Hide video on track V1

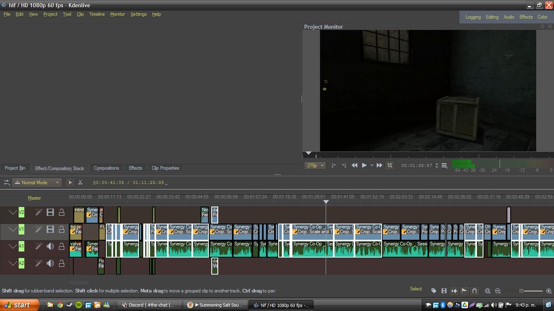tap(50, 229)
